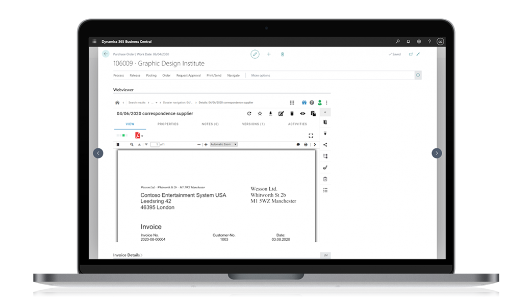Open the PDF format dropdown
This screenshot has height=306, width=532.
139,135
